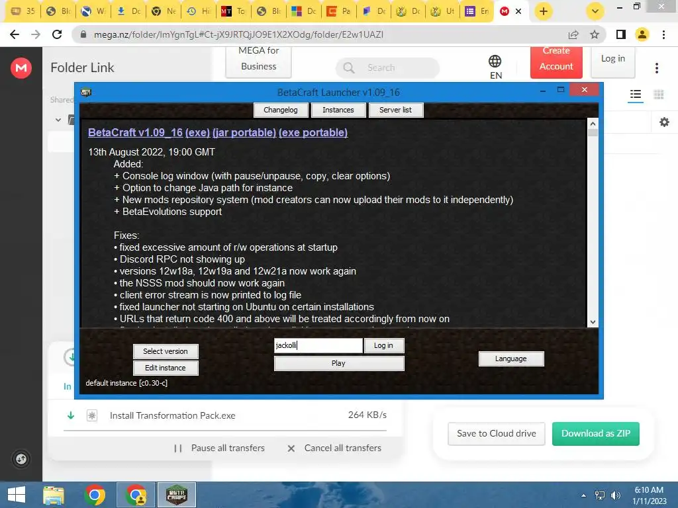Screen dimensions: 678x508
Task: Click the BetaCraft taskbar icon
Action: [x=177, y=495]
